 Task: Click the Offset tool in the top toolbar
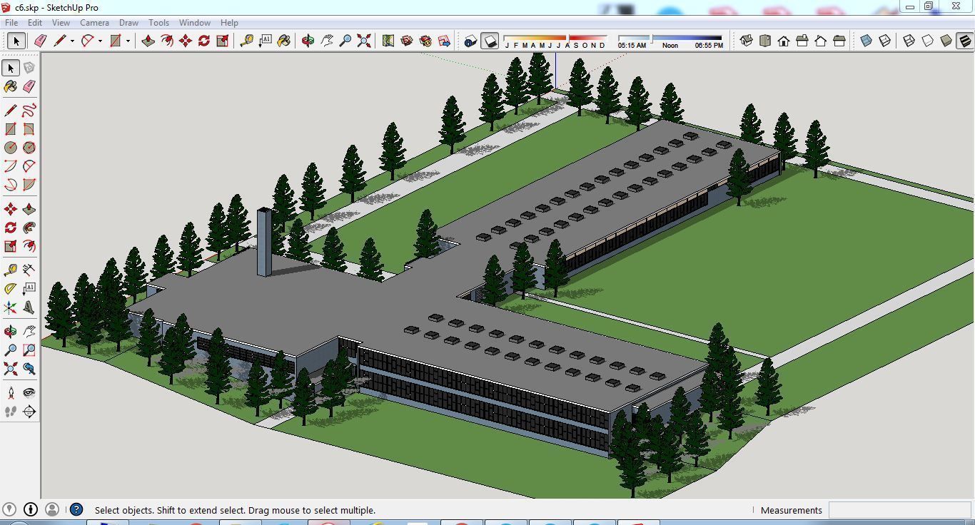point(167,41)
